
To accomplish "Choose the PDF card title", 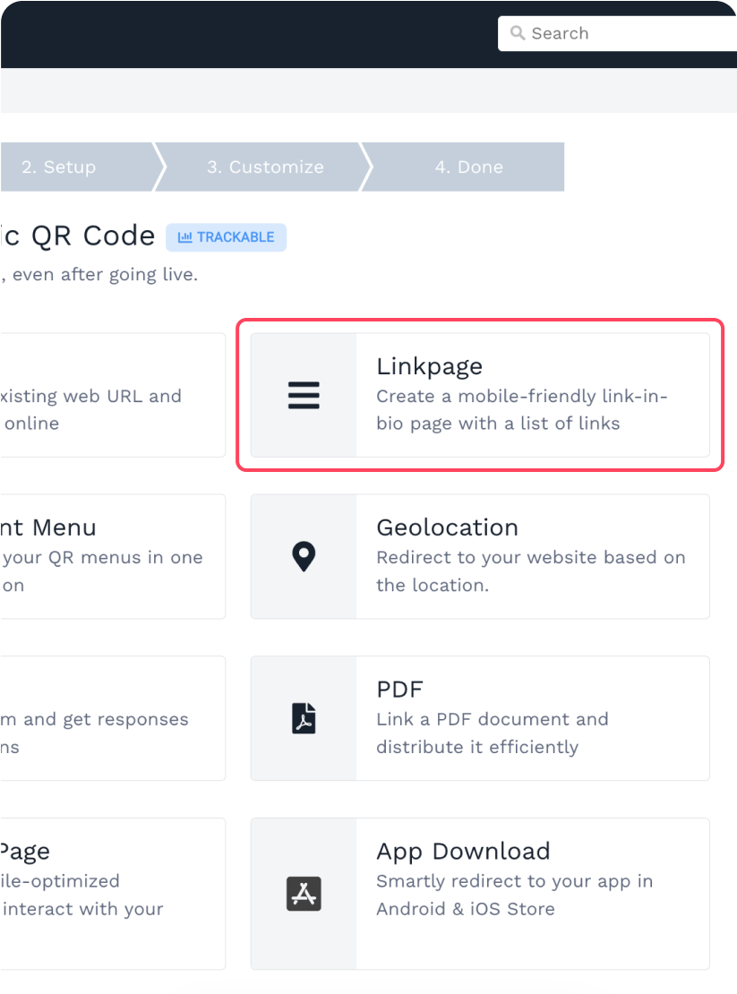I will click(399, 689).
